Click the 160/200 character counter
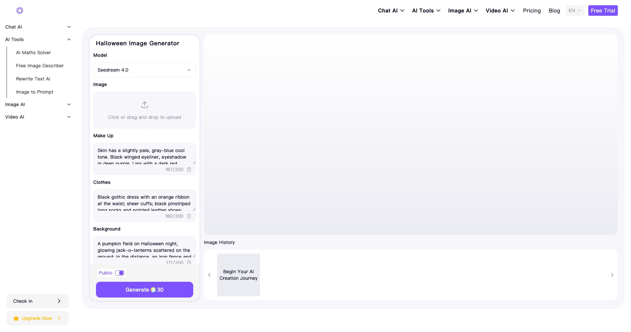 [x=174, y=216]
